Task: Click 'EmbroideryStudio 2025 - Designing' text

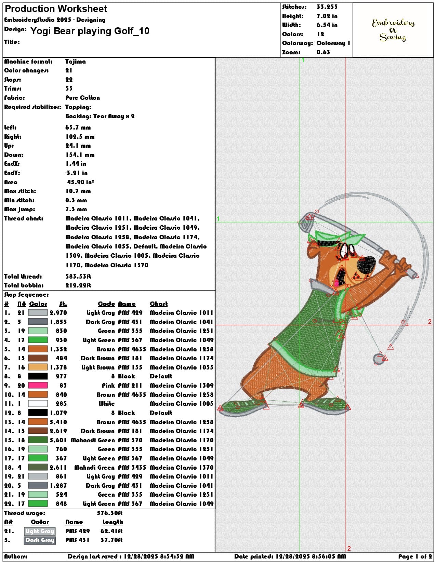Action: coord(55,20)
